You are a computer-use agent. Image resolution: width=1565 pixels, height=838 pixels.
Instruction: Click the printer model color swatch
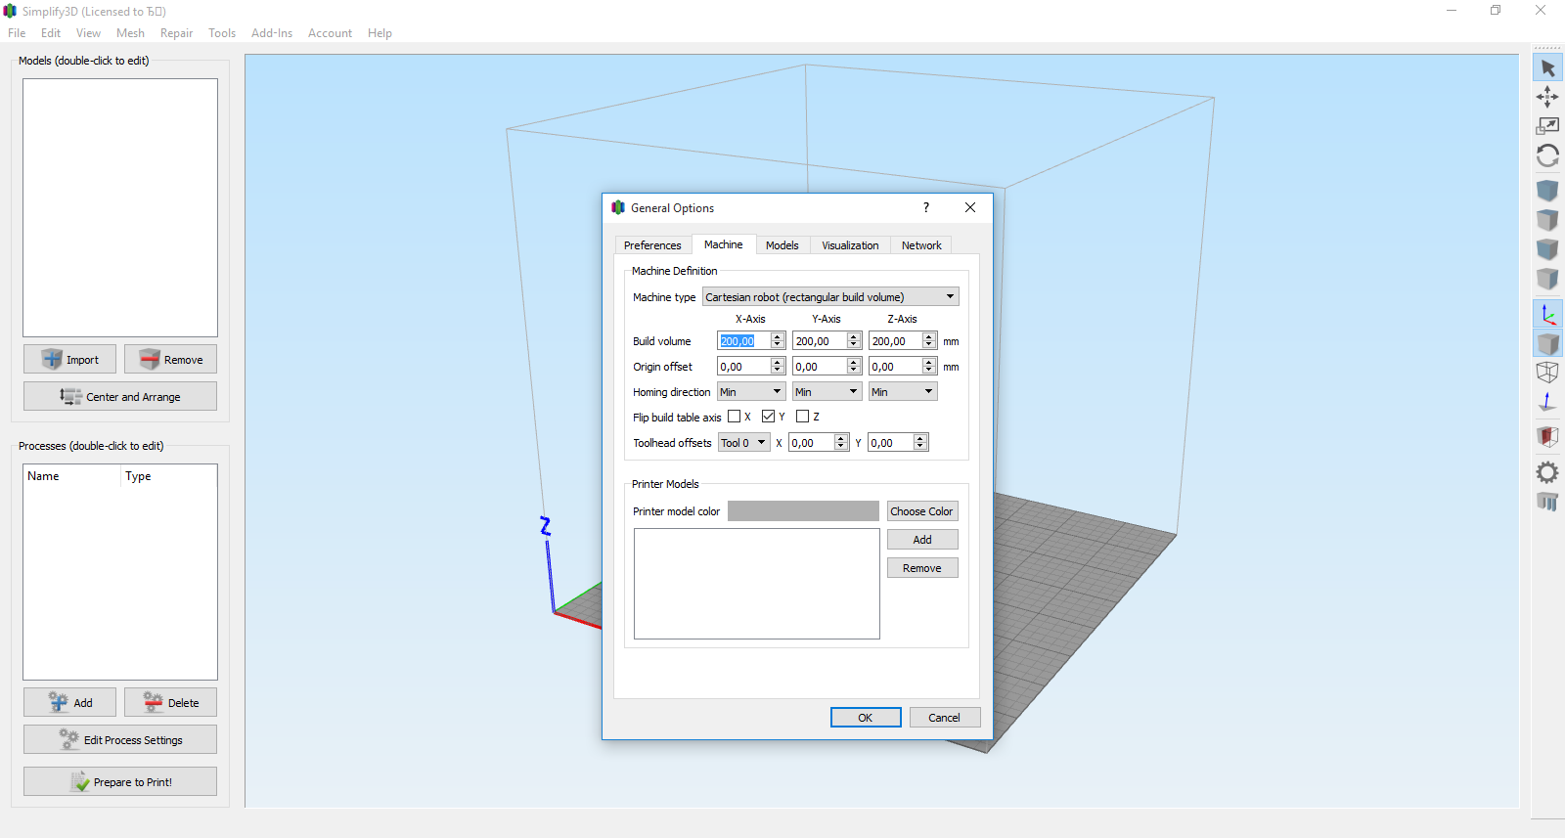point(803,511)
